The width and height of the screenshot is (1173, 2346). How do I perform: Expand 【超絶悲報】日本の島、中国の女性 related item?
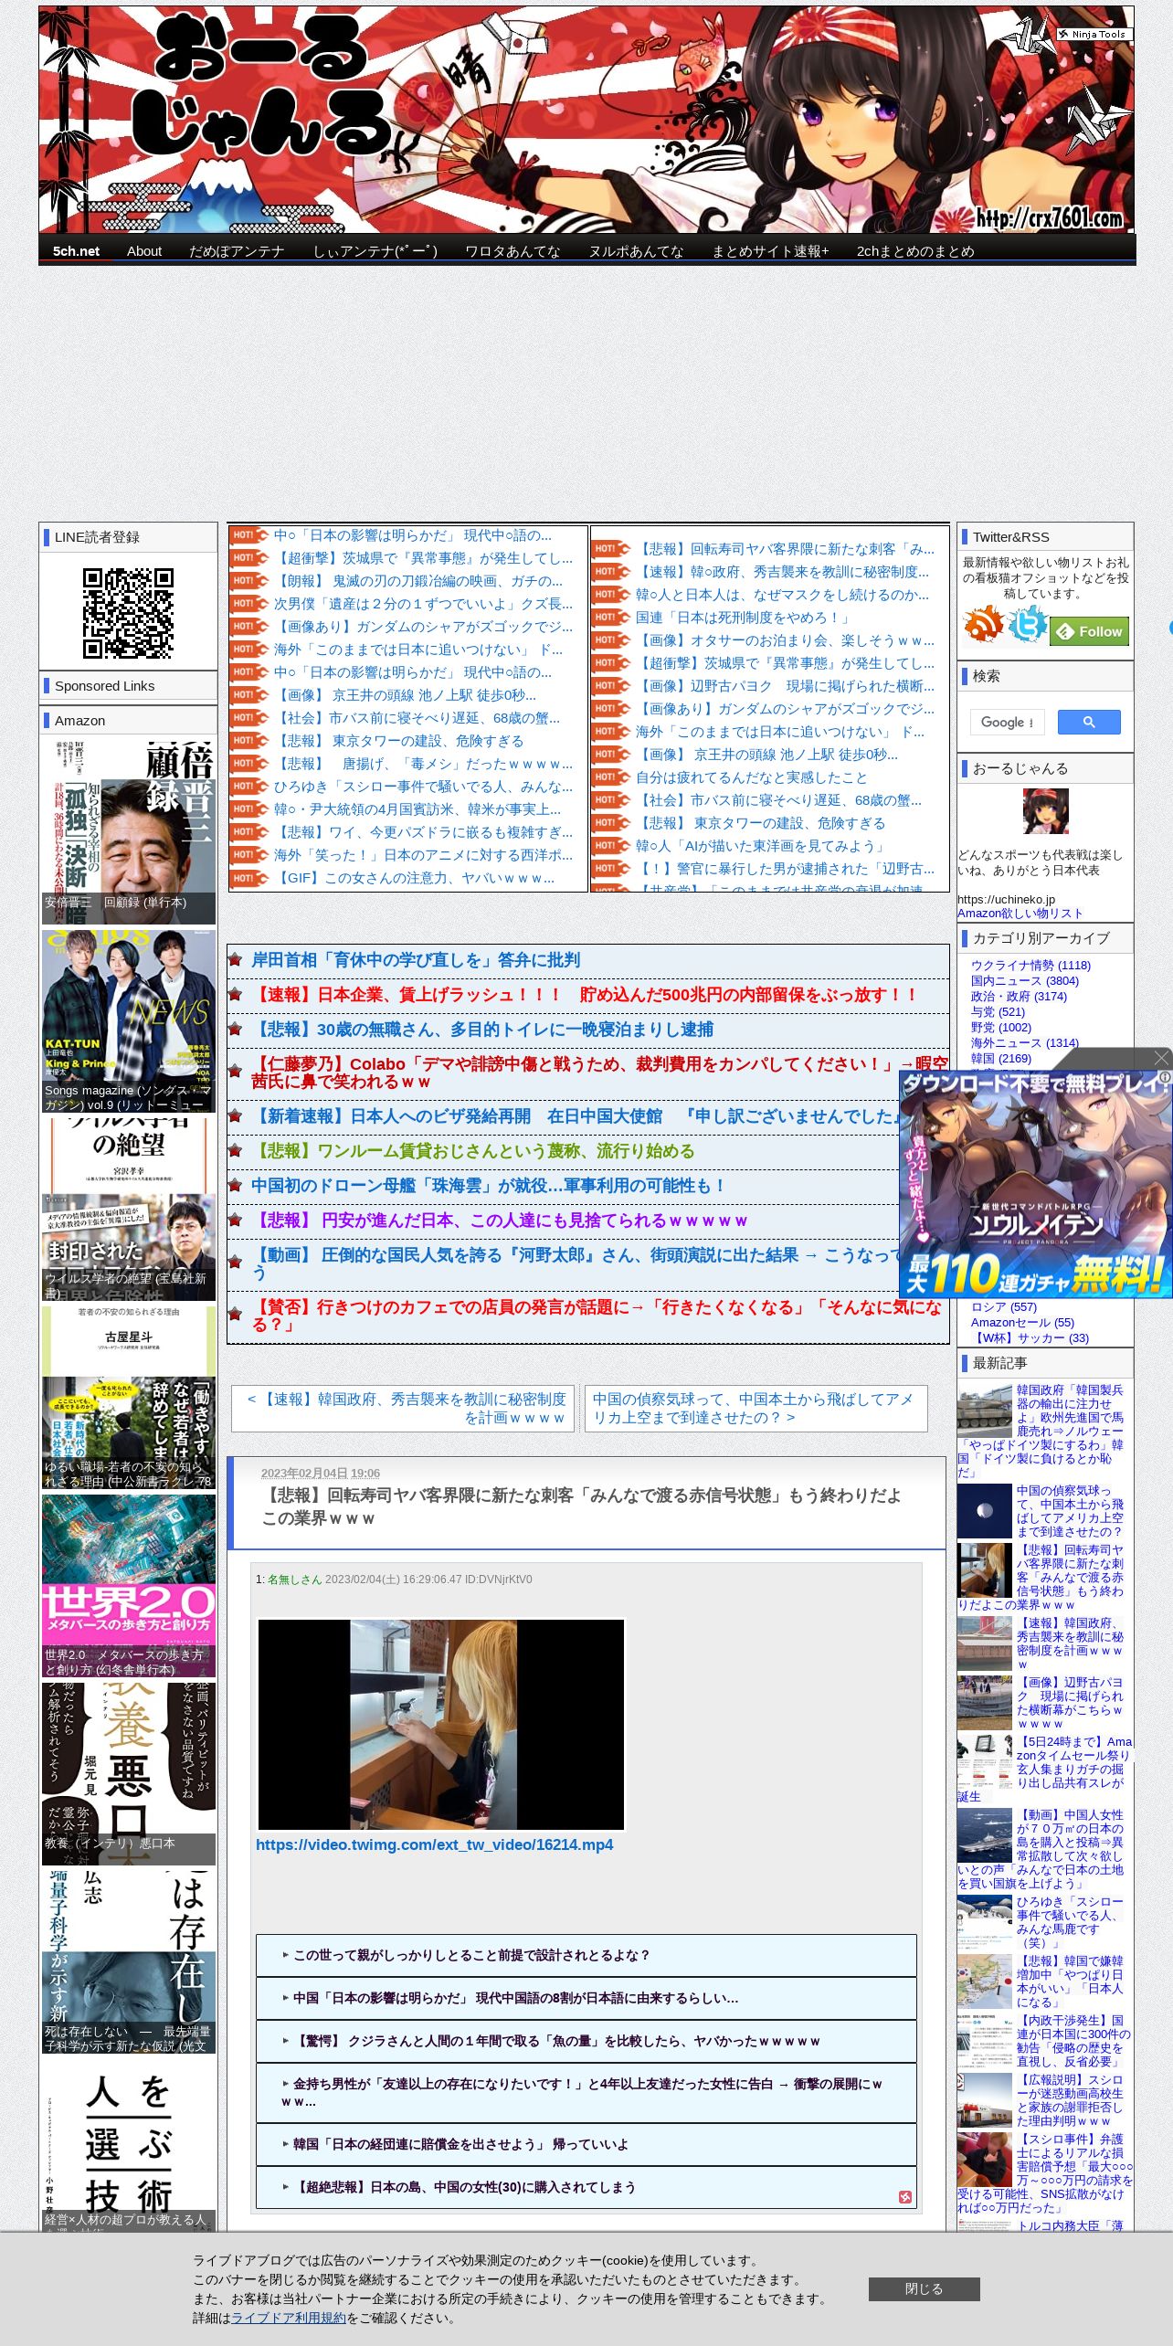click(586, 2187)
